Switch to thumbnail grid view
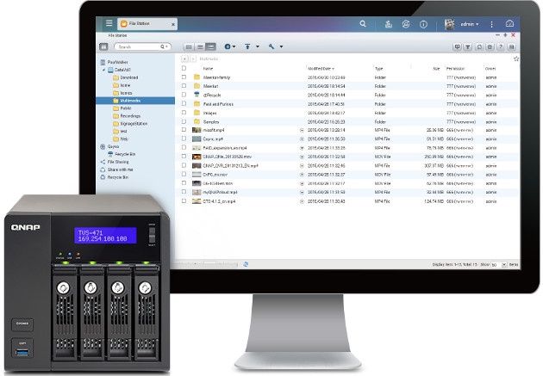 coord(189,46)
